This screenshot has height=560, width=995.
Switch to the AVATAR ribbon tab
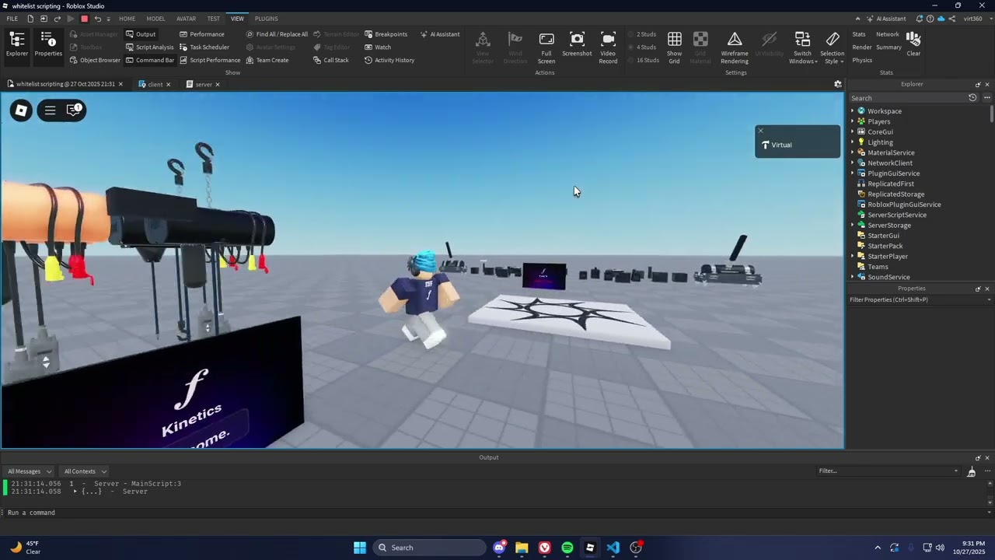186,19
